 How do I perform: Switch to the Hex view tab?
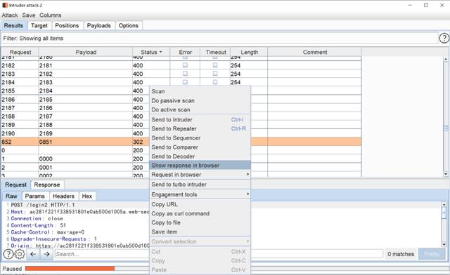coord(87,196)
